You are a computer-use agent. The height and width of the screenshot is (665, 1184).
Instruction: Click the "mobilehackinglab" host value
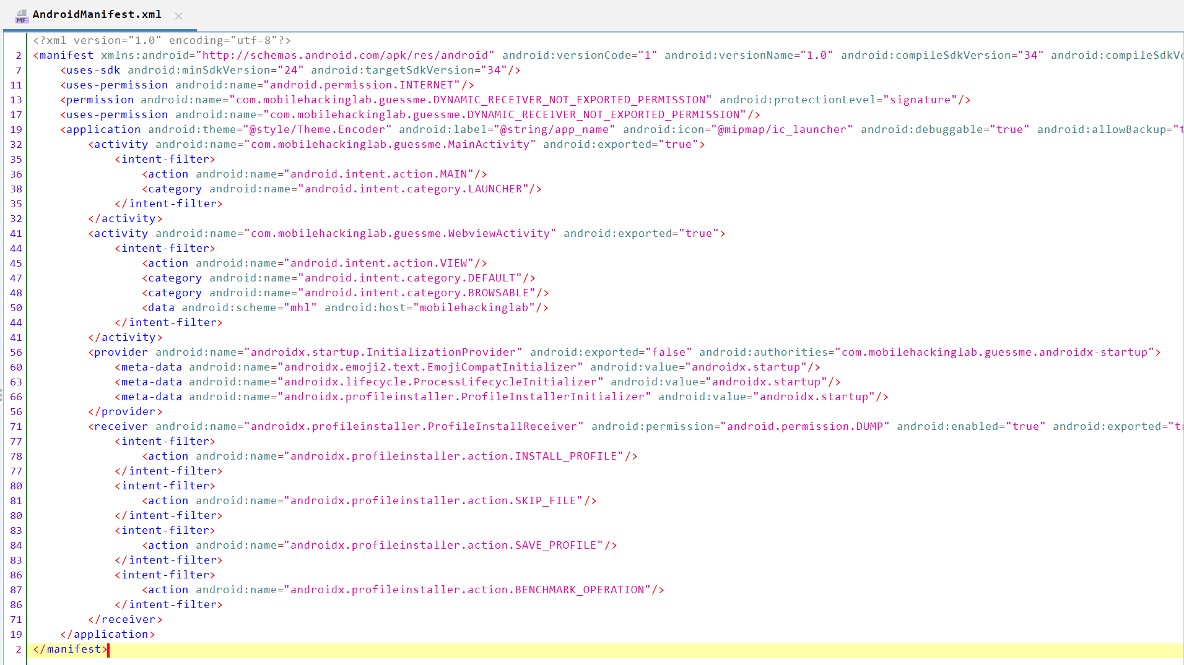click(474, 307)
